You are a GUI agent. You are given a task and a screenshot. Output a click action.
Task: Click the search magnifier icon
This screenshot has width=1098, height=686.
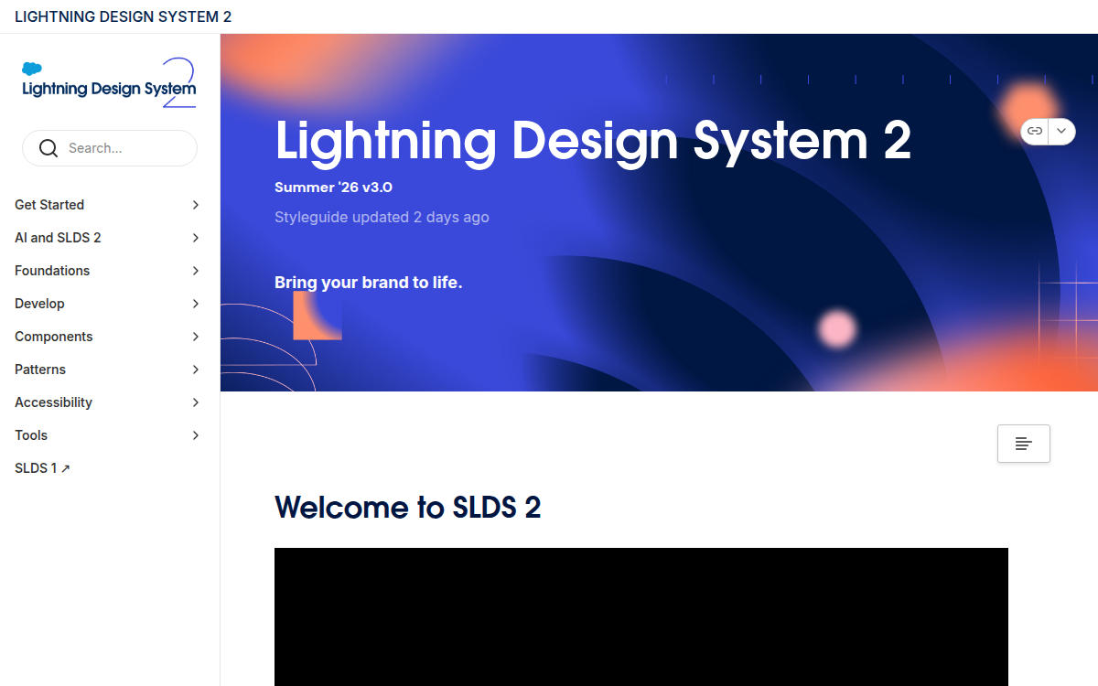pos(48,148)
